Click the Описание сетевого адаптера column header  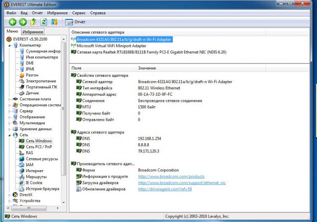168,32
